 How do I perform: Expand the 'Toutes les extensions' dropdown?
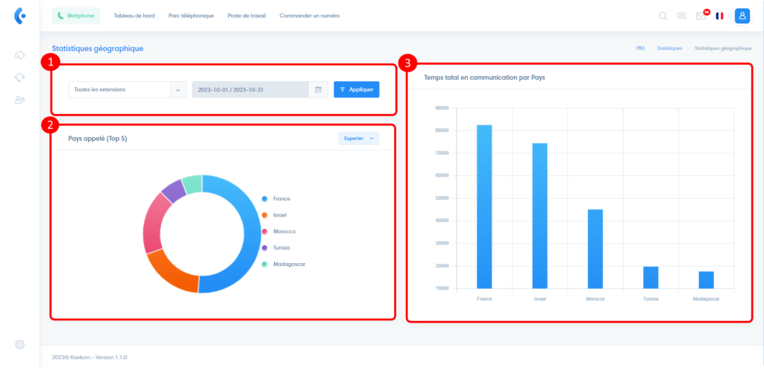tap(178, 89)
